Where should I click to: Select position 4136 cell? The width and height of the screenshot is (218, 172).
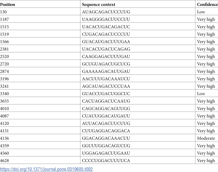(x=4, y=138)
